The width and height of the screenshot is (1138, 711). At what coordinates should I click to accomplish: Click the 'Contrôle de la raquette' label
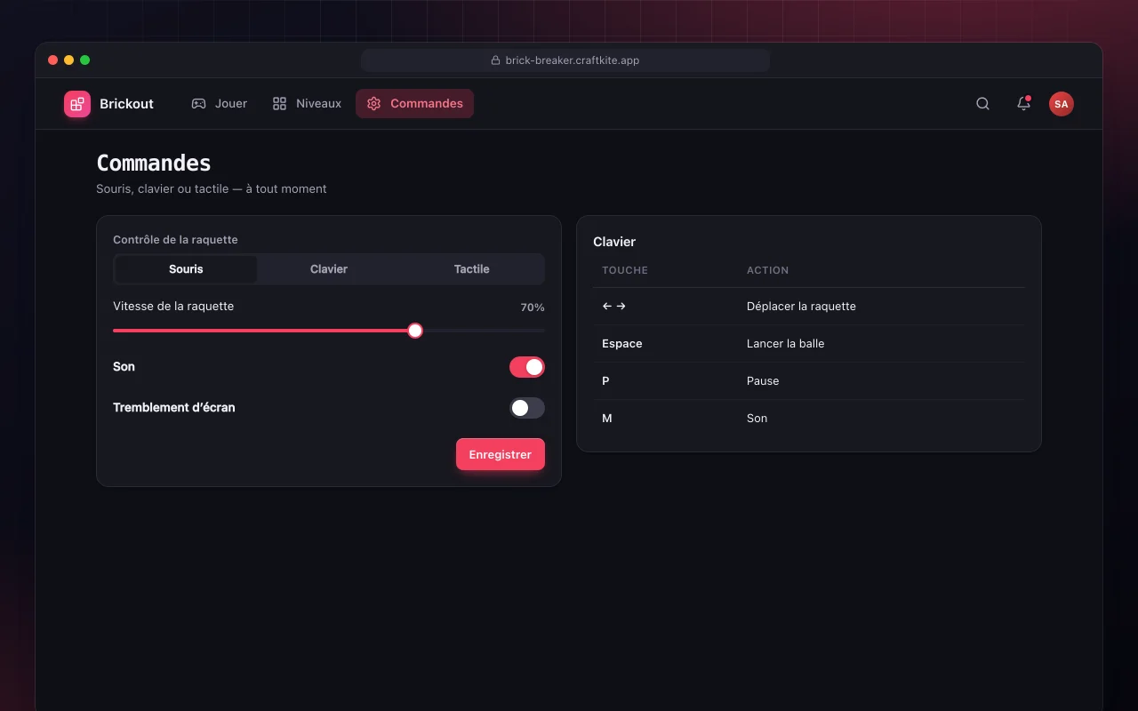(175, 240)
